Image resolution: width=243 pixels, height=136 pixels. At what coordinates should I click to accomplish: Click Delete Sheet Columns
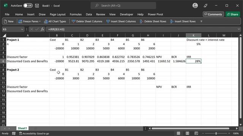pos(87,22)
